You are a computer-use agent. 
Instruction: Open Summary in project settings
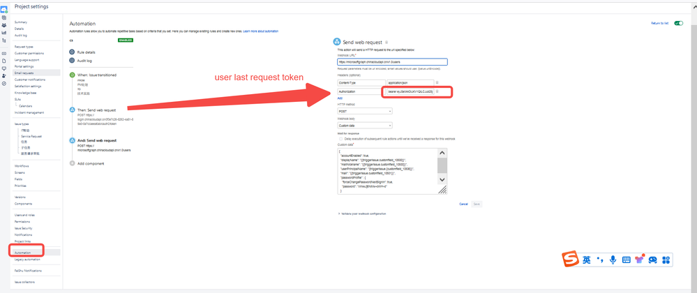pos(21,22)
